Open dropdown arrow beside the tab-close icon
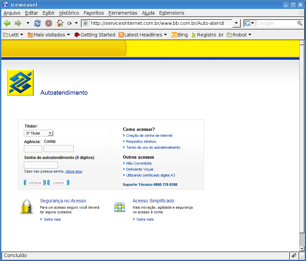The image size is (306, 261). point(76,23)
